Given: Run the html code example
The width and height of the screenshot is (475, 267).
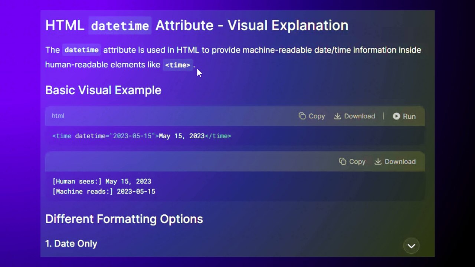Looking at the screenshot, I should point(404,116).
